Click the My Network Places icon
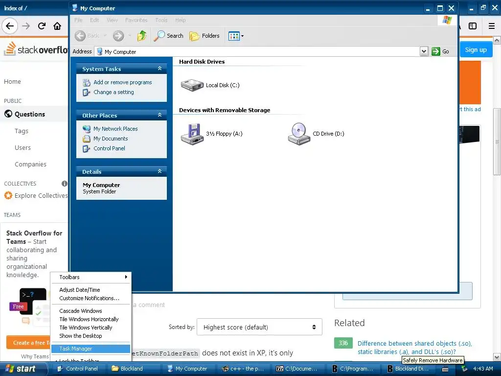Image resolution: width=501 pixels, height=376 pixels. [x=86, y=129]
